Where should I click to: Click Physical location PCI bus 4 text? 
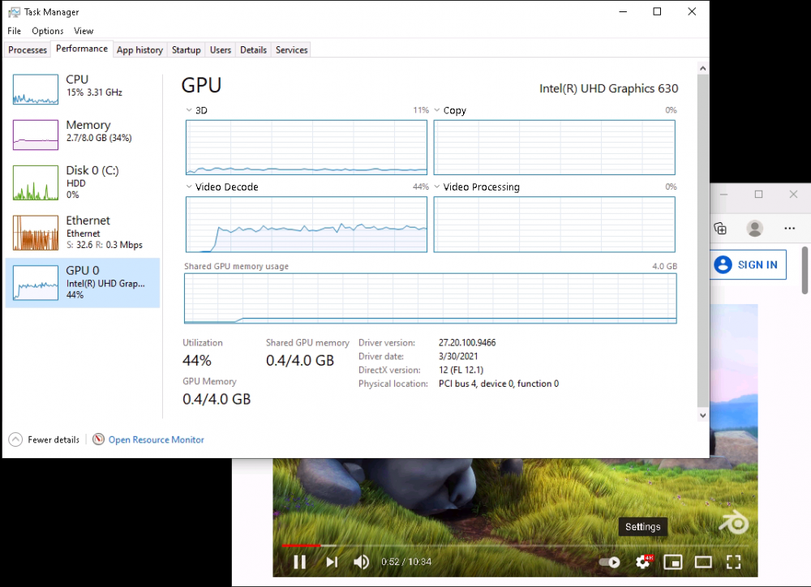tap(499, 383)
